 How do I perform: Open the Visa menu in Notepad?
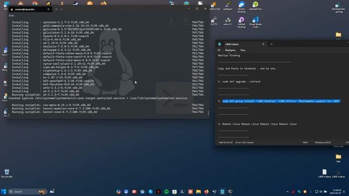[243, 50]
